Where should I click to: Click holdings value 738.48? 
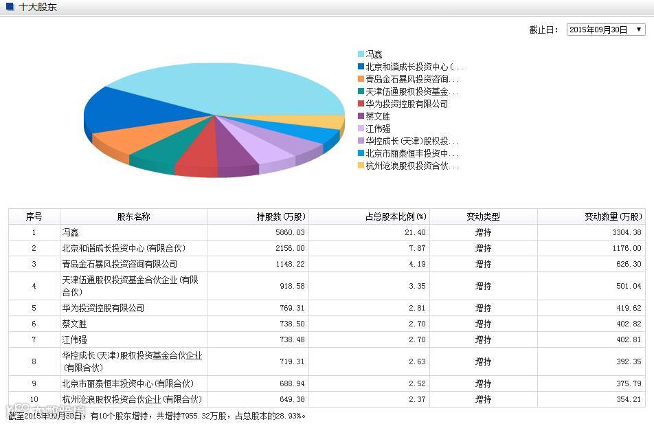(x=292, y=339)
